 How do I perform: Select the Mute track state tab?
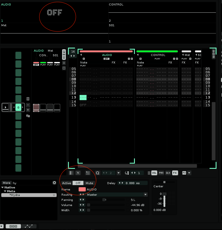pyautogui.click(x=89, y=183)
